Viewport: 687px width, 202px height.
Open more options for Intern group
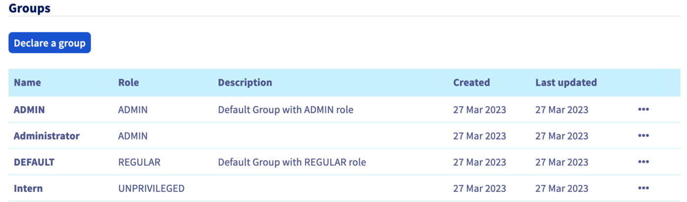pos(643,188)
